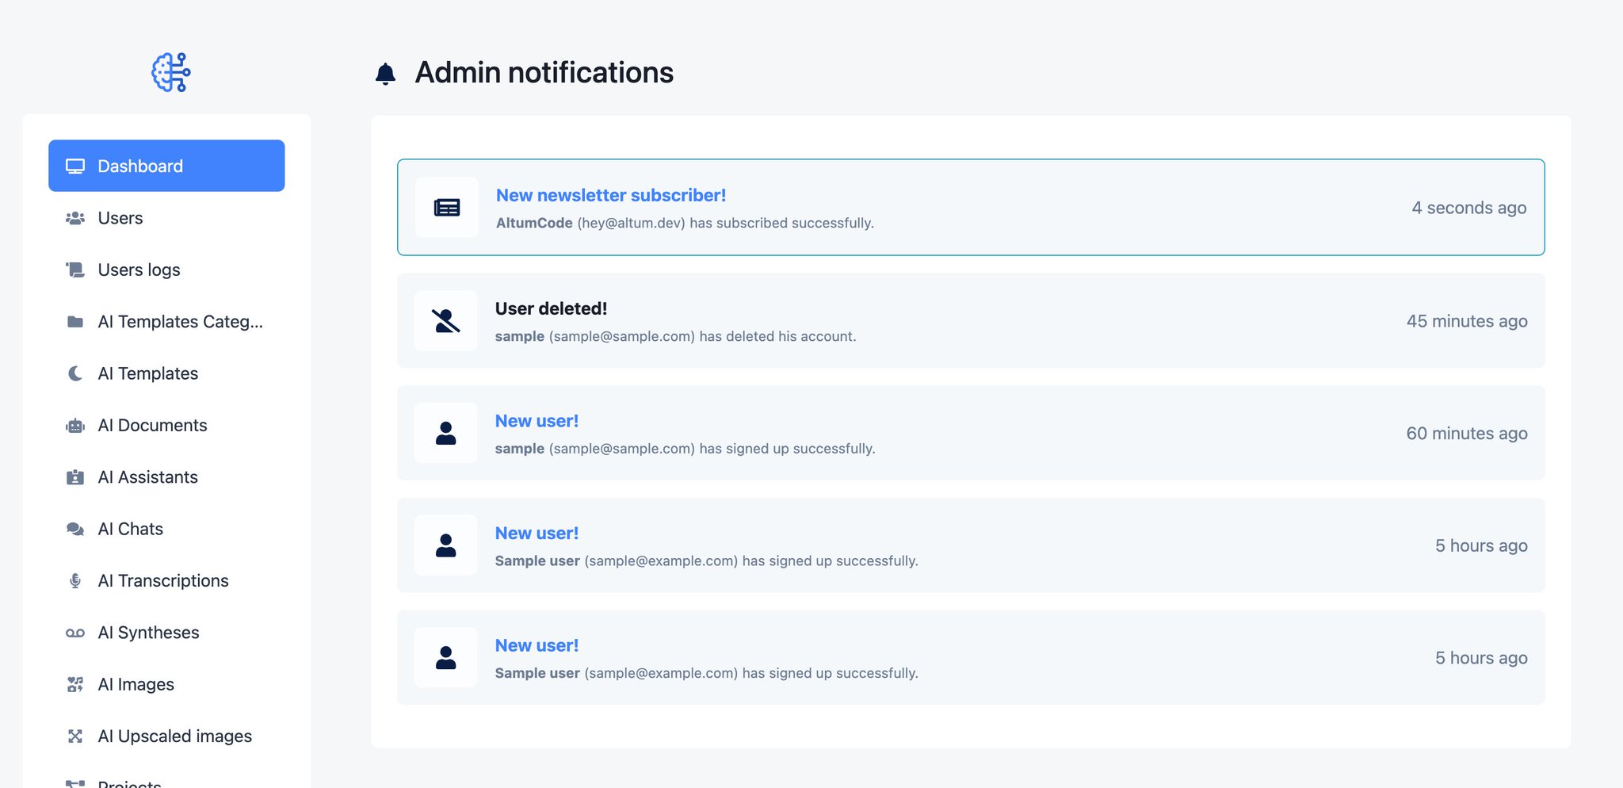Click the AI Documents icon
Screen dimensions: 1623x788
(75, 426)
